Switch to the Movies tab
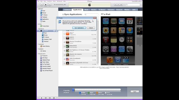The image size is (179, 100). pos(93,10)
